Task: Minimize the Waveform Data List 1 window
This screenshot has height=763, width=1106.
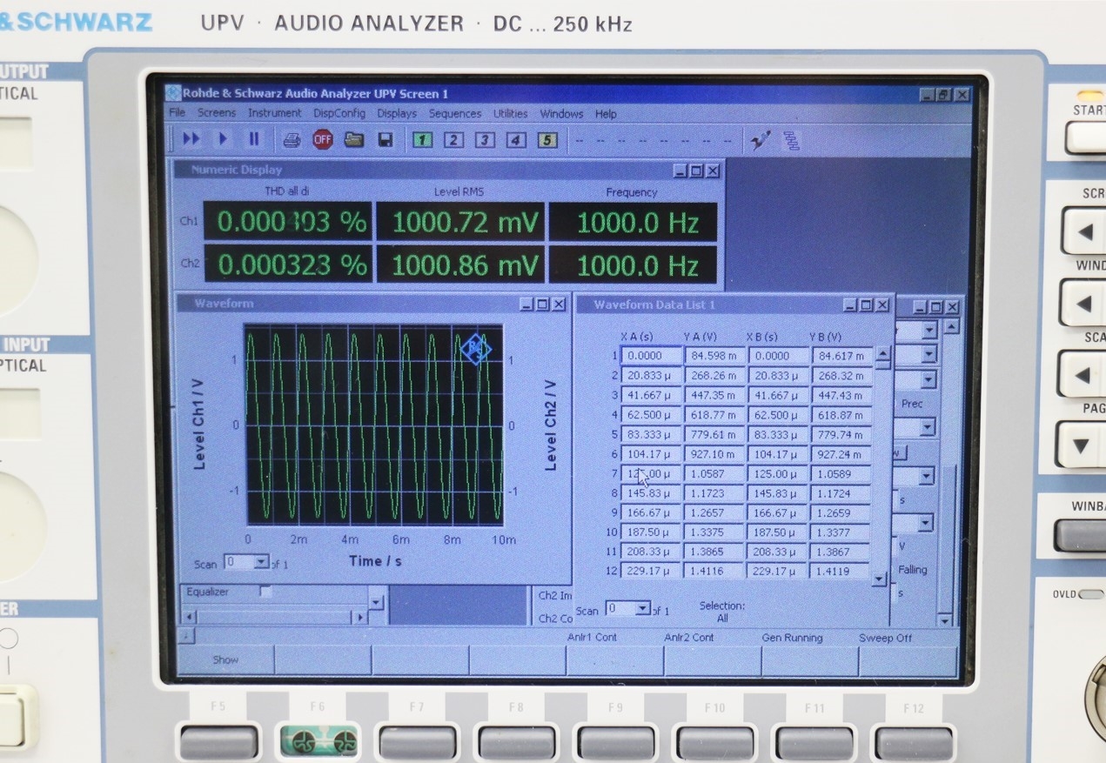Action: (850, 305)
